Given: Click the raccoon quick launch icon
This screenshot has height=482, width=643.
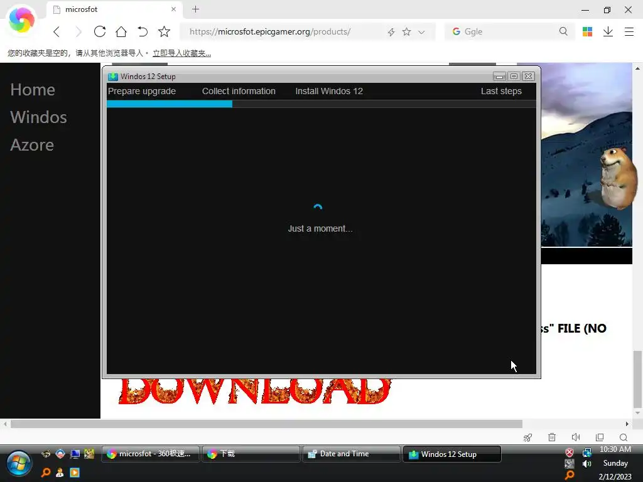Looking at the screenshot, I should coord(45,454).
